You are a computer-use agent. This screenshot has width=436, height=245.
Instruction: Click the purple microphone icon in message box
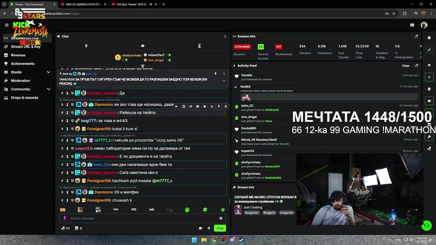65,218
